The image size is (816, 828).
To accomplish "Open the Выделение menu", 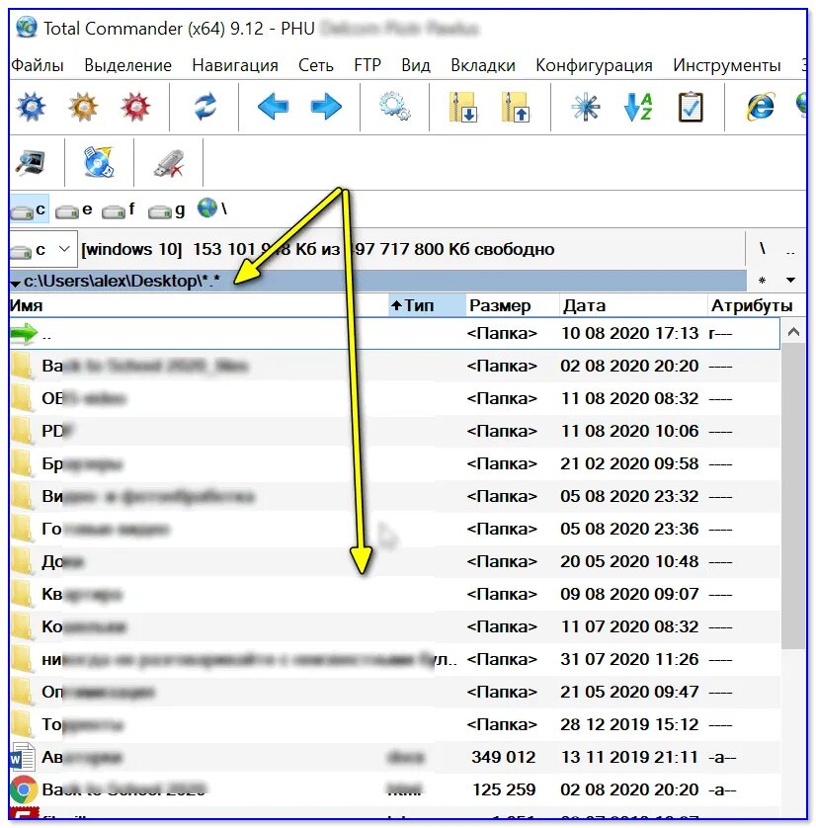I will 128,65.
